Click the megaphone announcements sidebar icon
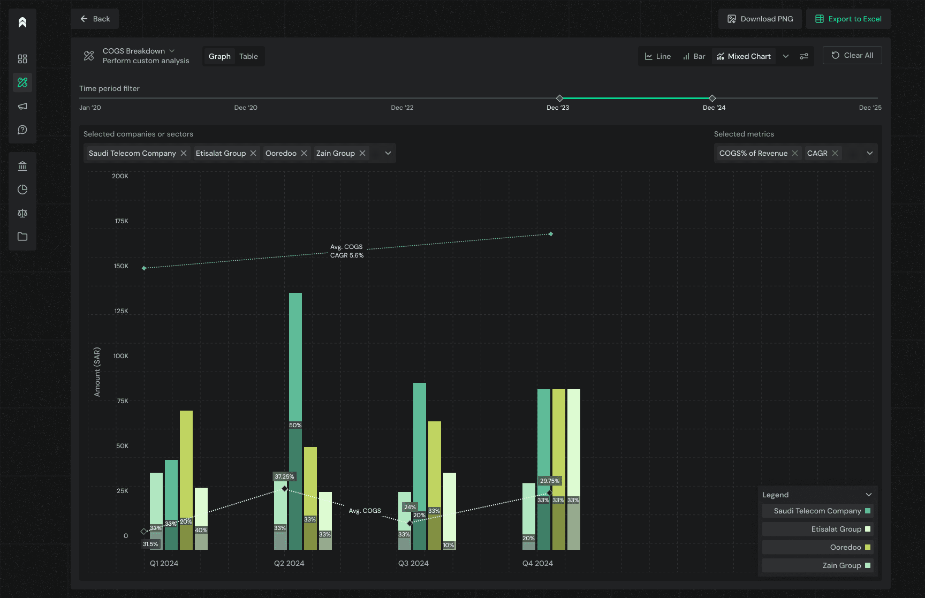The height and width of the screenshot is (598, 925). 22,106
